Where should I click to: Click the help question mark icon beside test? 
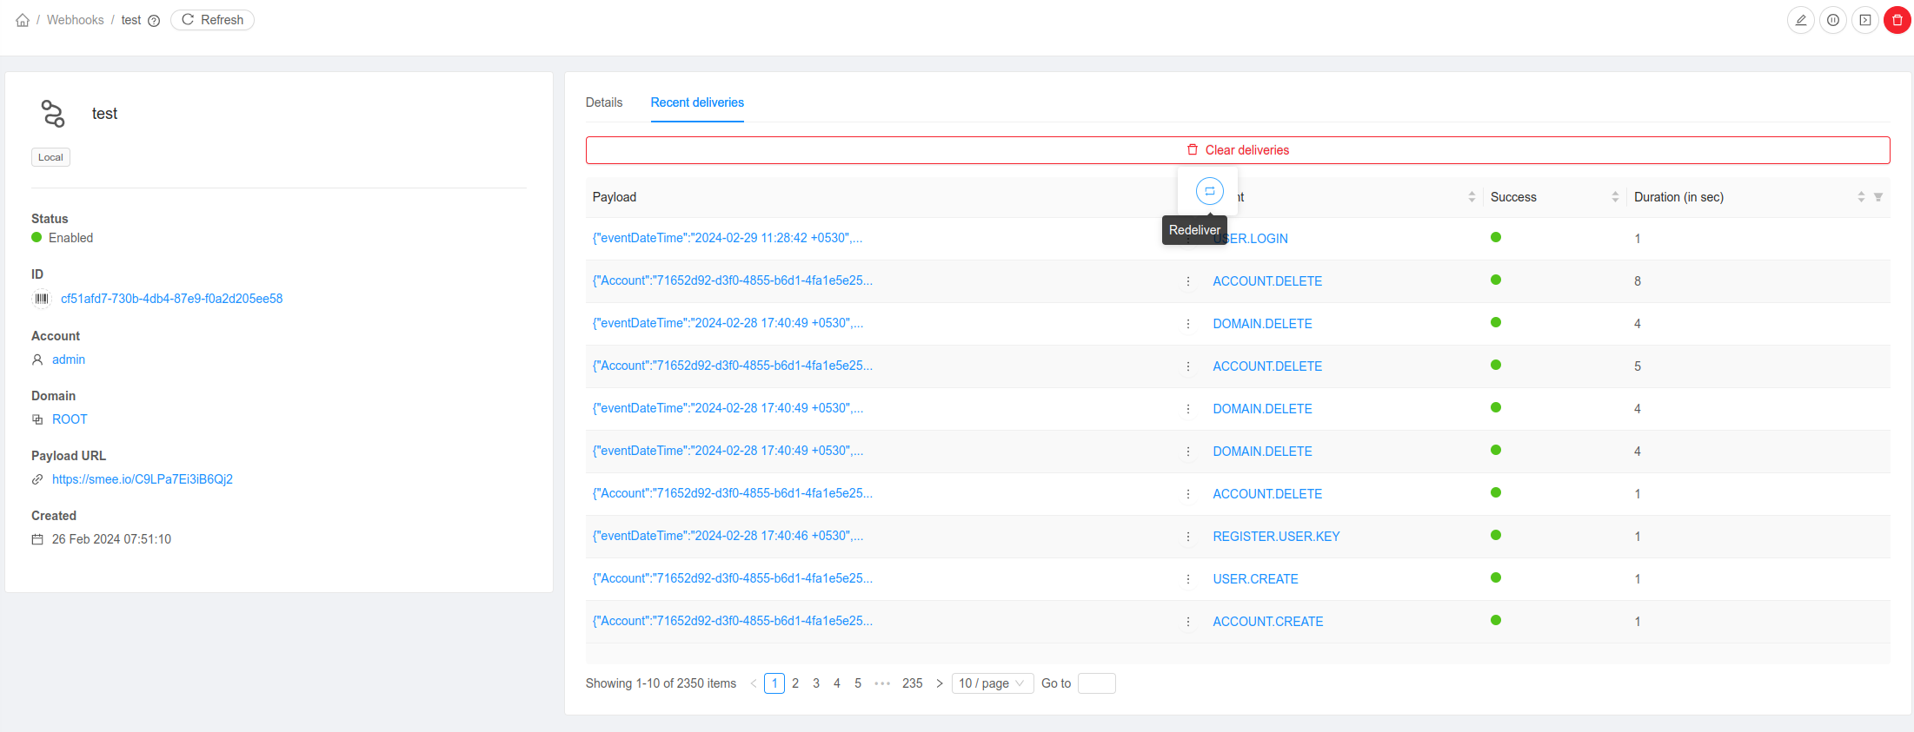pos(154,21)
